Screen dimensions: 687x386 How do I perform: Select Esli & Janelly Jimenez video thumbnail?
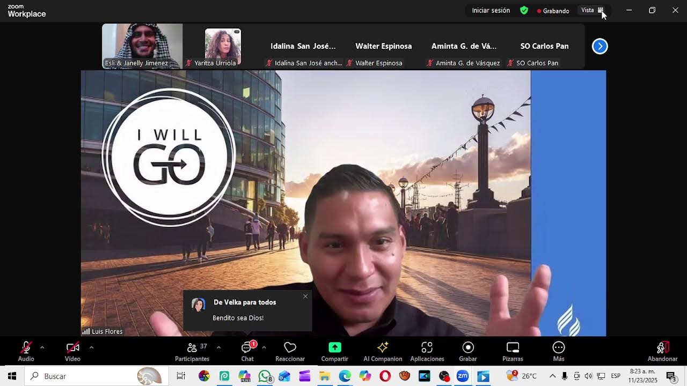(142, 46)
